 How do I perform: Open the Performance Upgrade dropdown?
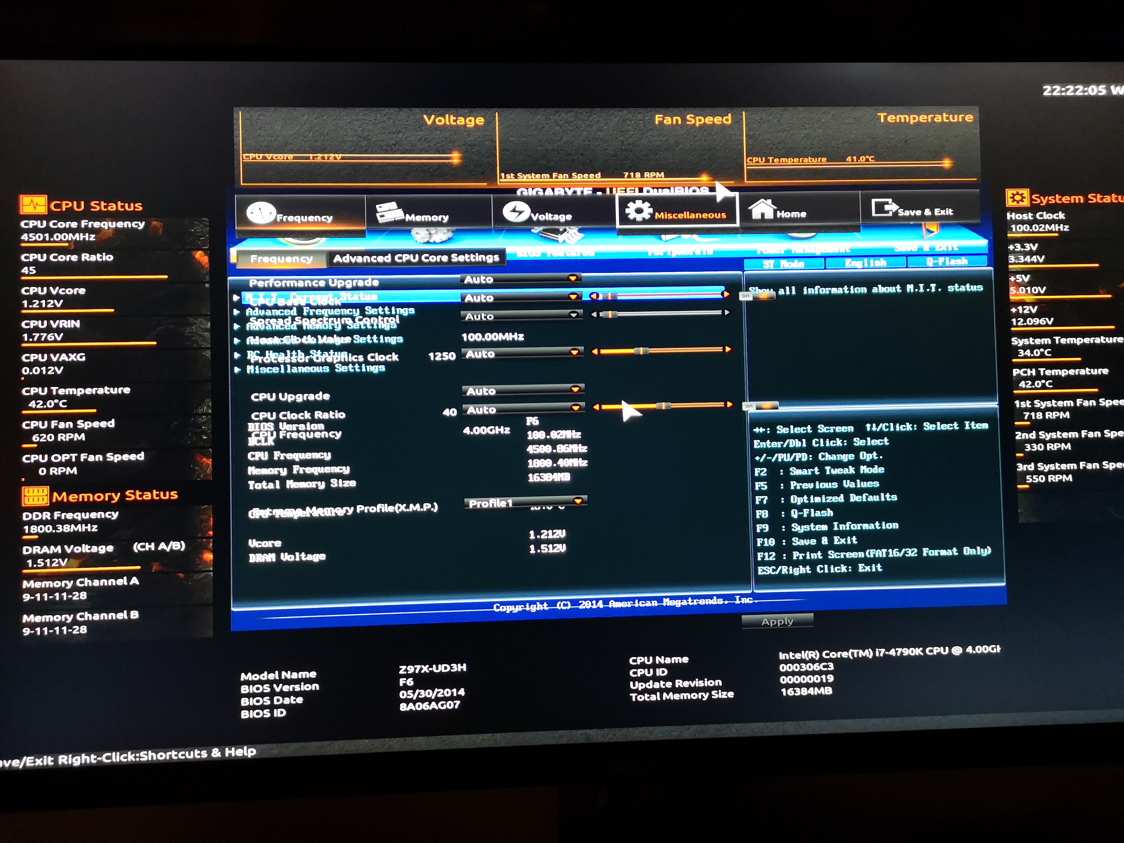[x=521, y=279]
